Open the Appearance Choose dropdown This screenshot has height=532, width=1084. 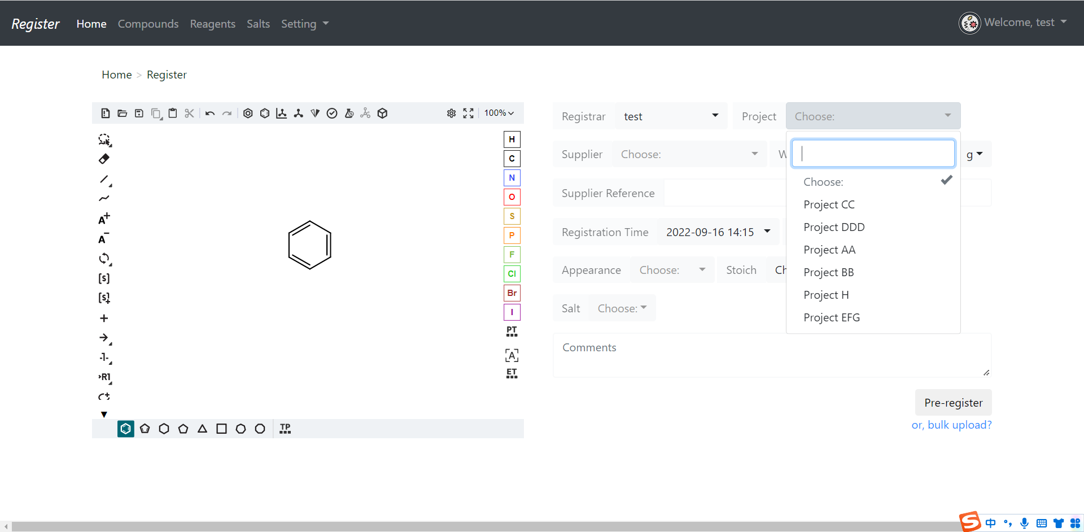pyautogui.click(x=672, y=270)
